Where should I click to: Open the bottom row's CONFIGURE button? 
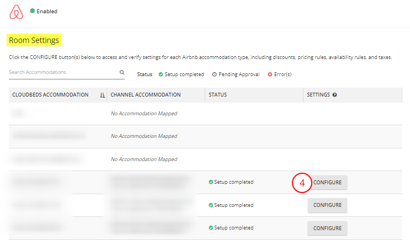(327, 228)
